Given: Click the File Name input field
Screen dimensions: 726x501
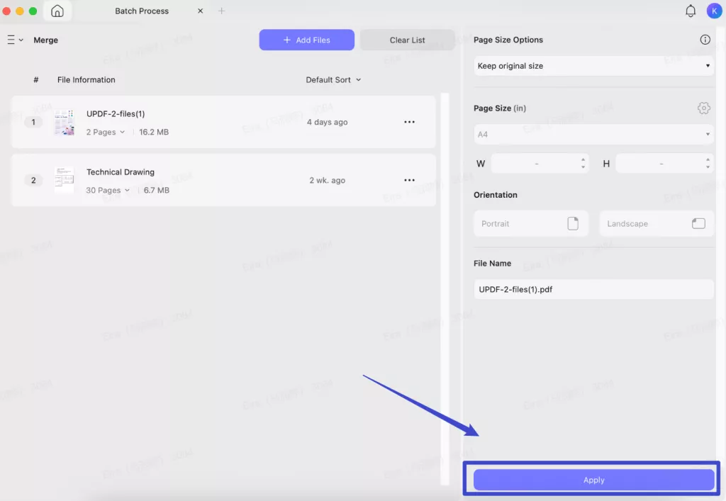Looking at the screenshot, I should pos(593,289).
